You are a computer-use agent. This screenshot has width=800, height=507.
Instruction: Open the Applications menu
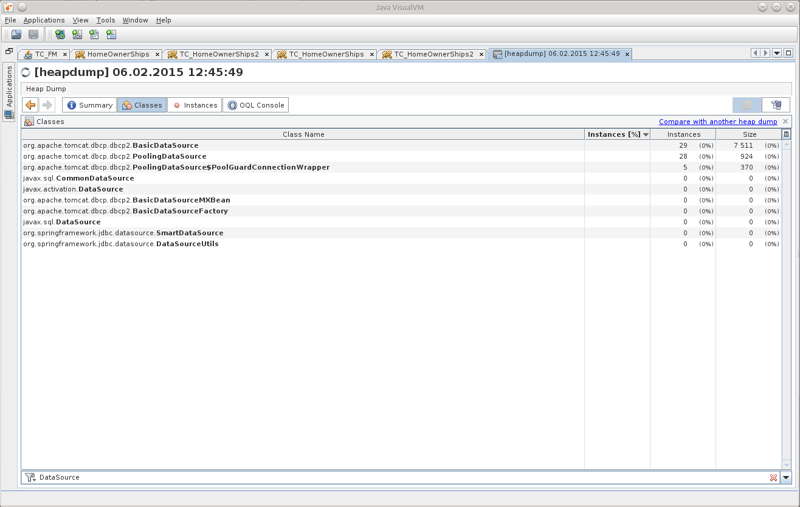[x=44, y=20]
